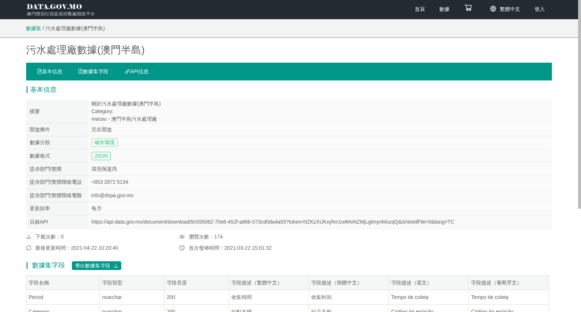
Task: Click the 登入 login link
Action: (540, 9)
